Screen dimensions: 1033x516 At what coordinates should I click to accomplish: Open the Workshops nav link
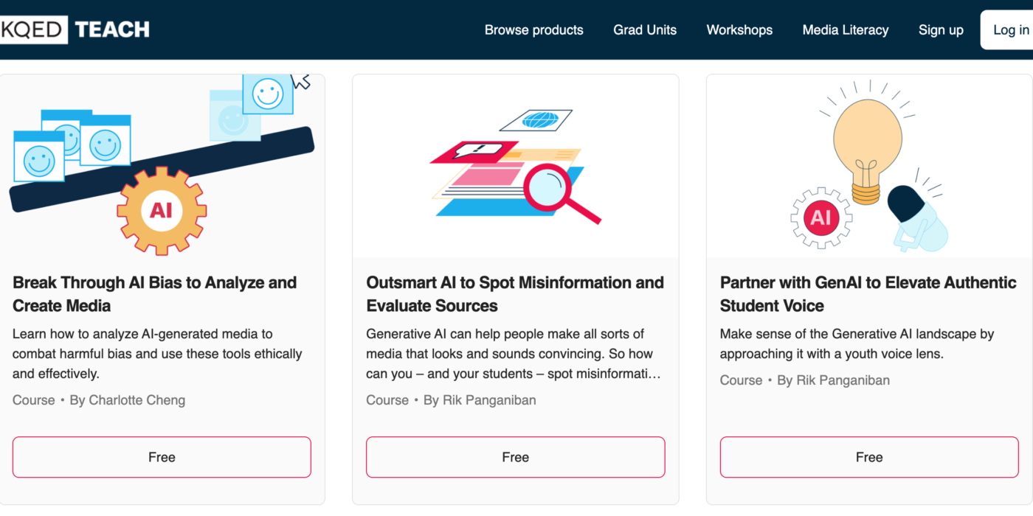739,30
